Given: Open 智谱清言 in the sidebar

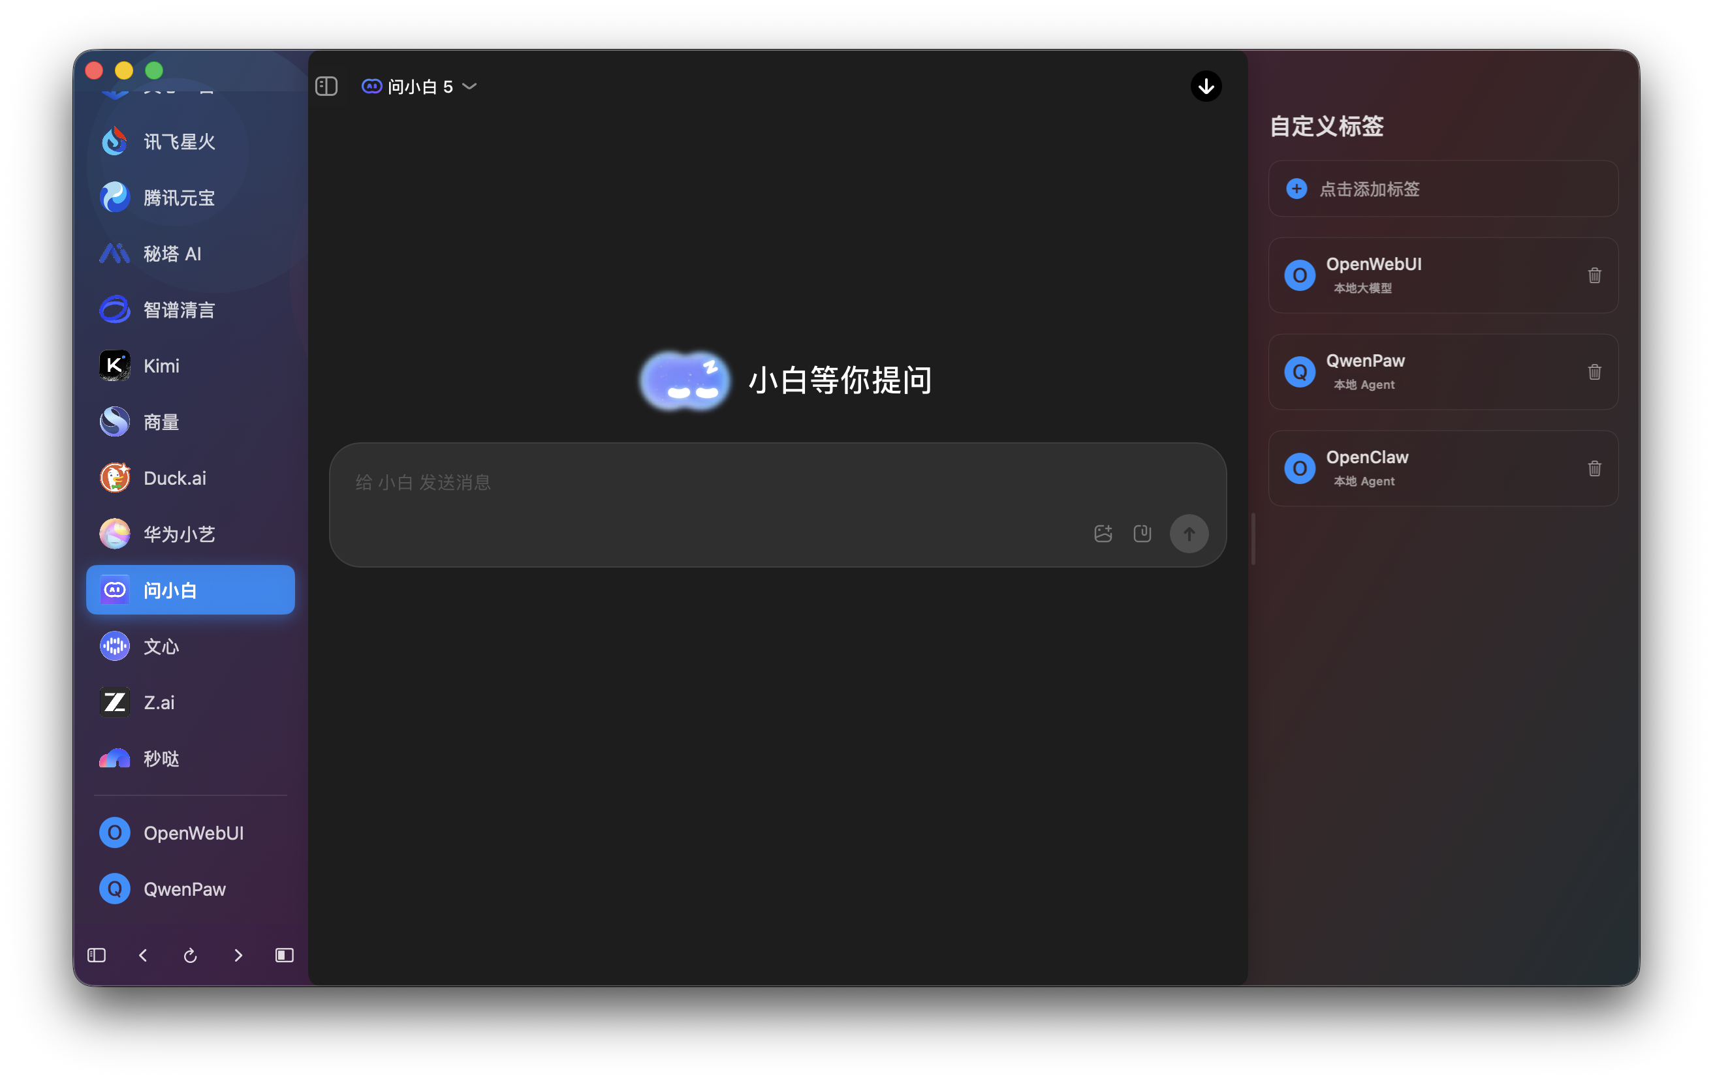Looking at the screenshot, I should coord(190,310).
